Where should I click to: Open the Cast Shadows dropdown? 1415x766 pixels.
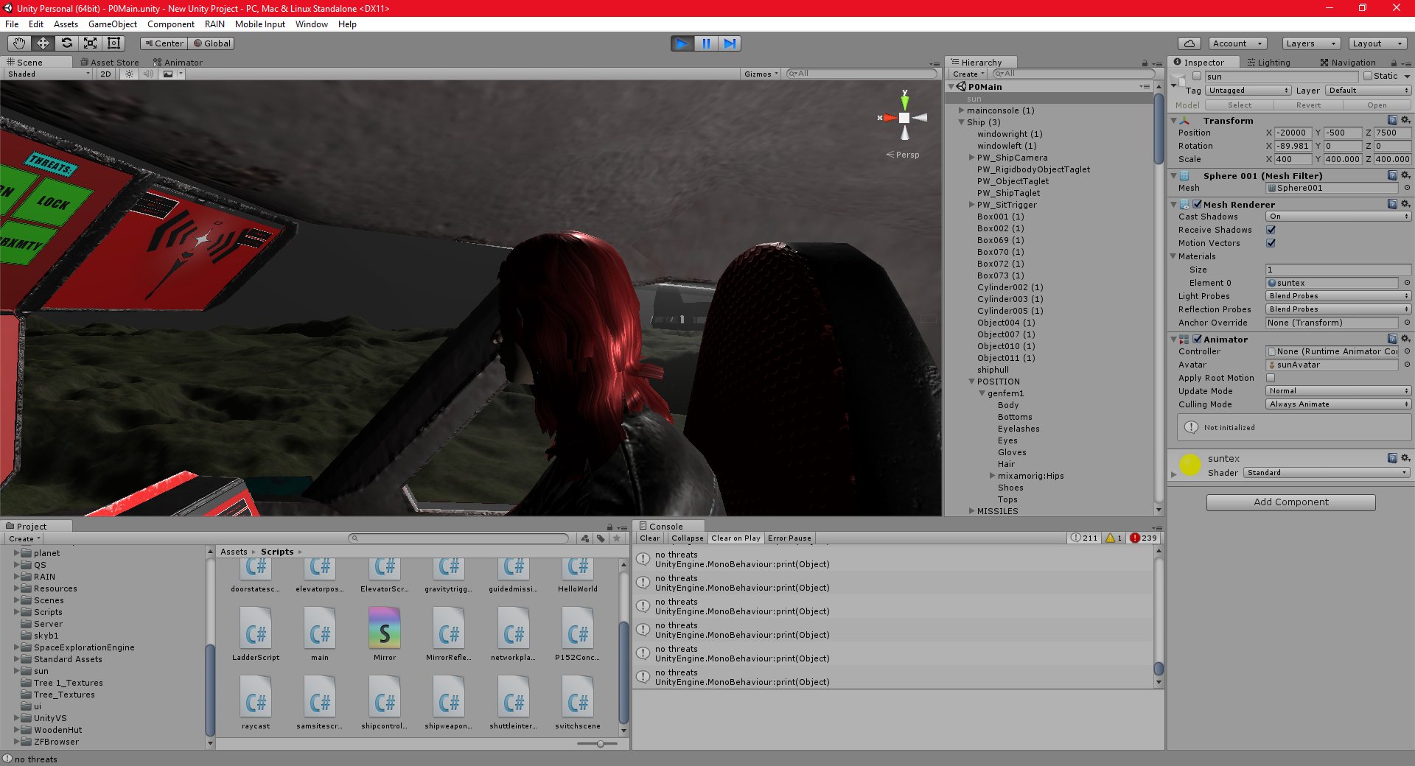point(1338,217)
